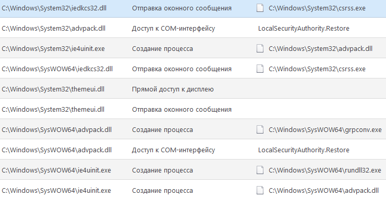Click file icon in SysWOW64\iedkcs32.dll row
This screenshot has width=386, height=198.
260,69
